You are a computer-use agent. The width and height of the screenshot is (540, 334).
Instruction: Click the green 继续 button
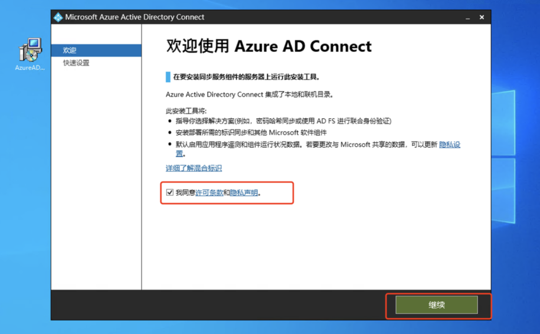[x=436, y=305]
